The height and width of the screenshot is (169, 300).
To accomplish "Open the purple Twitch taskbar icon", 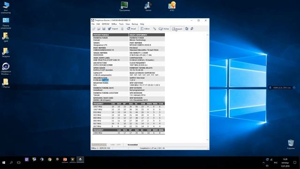I will click(x=27, y=159).
